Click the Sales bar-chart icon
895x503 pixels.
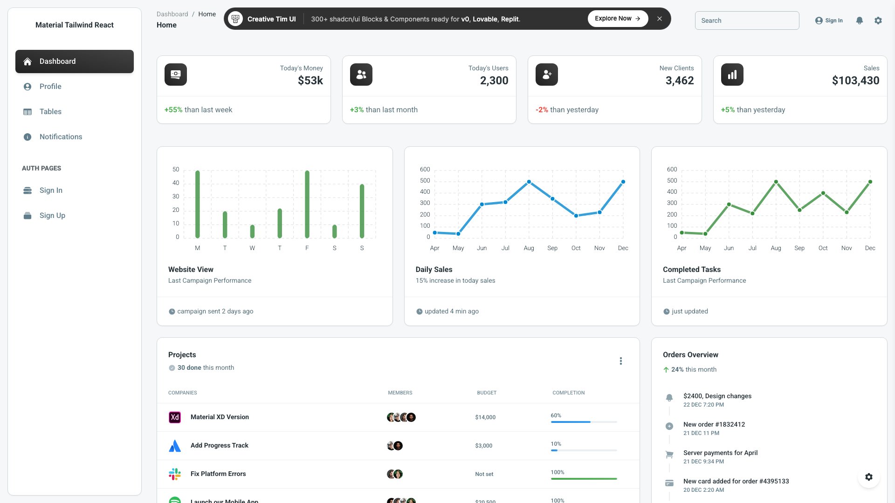[x=732, y=74]
